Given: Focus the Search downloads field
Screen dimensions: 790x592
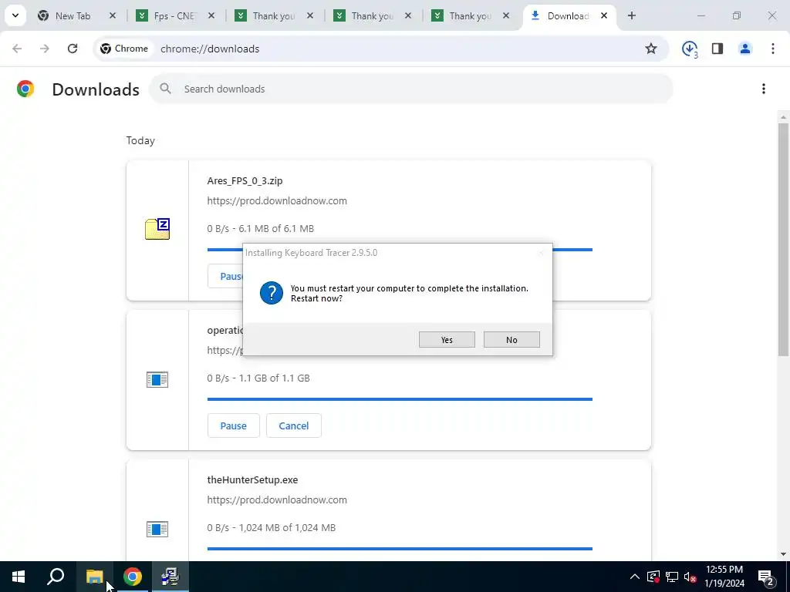Looking at the screenshot, I should (x=411, y=89).
